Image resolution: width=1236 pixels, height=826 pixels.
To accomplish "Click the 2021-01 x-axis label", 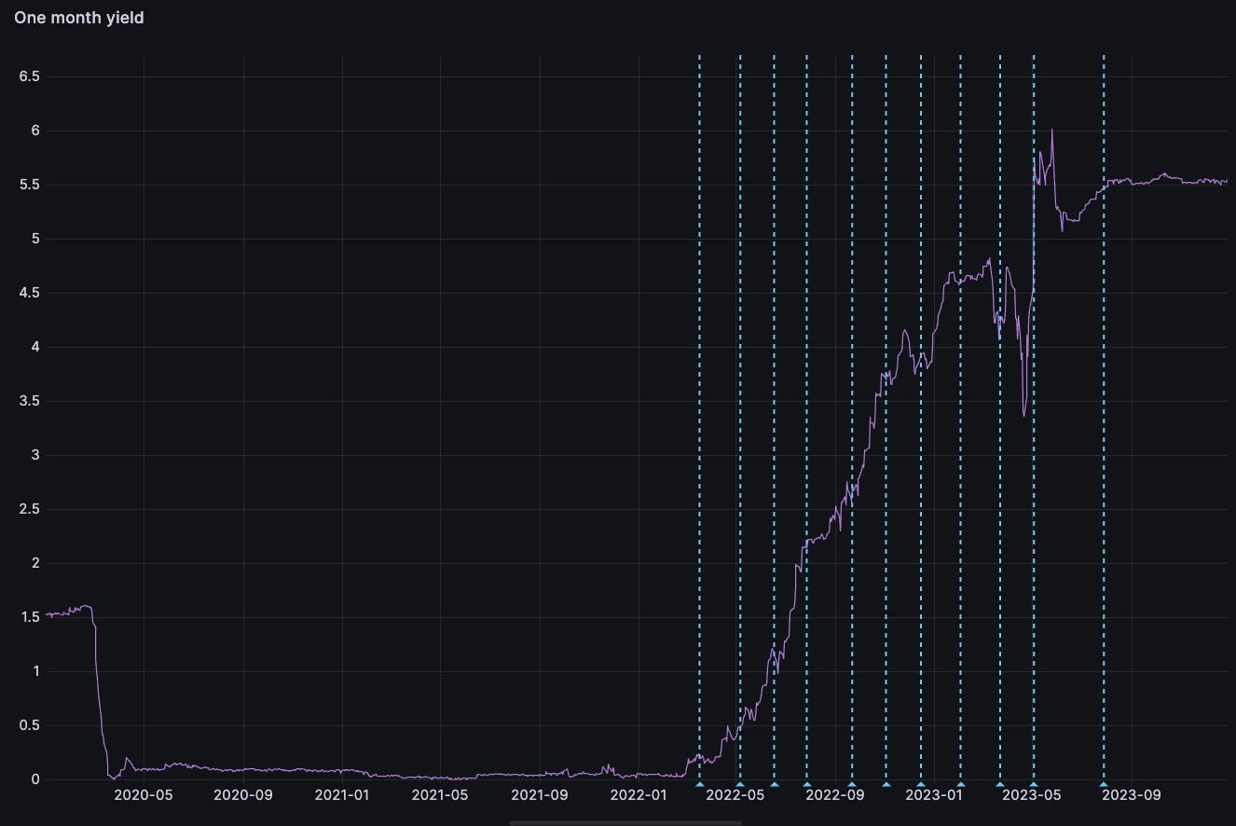I will 342,796.
